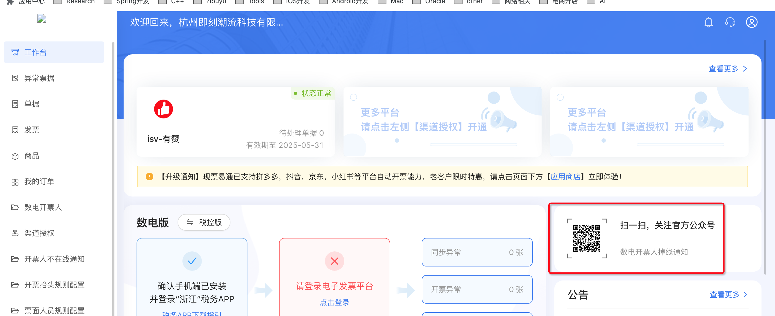This screenshot has height=316, width=775.
Task: Click the red X login status icon
Action: point(334,261)
